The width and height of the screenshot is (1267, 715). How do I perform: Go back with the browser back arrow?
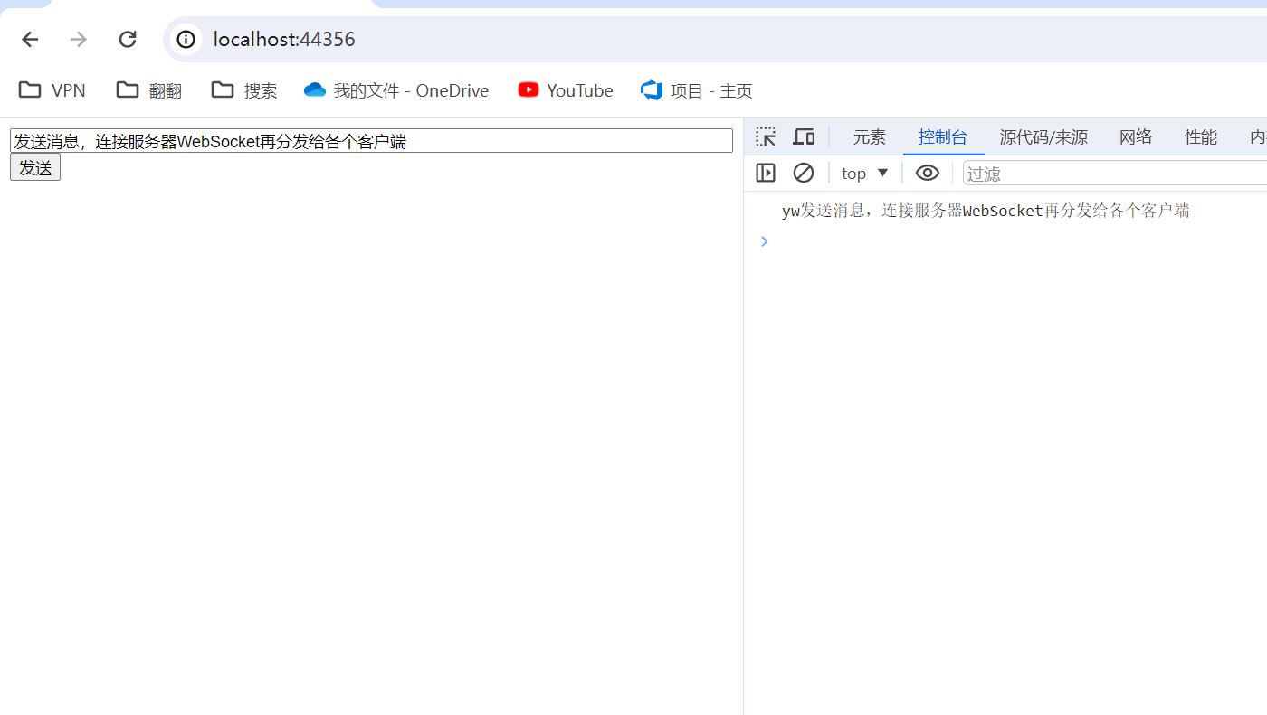pos(30,39)
